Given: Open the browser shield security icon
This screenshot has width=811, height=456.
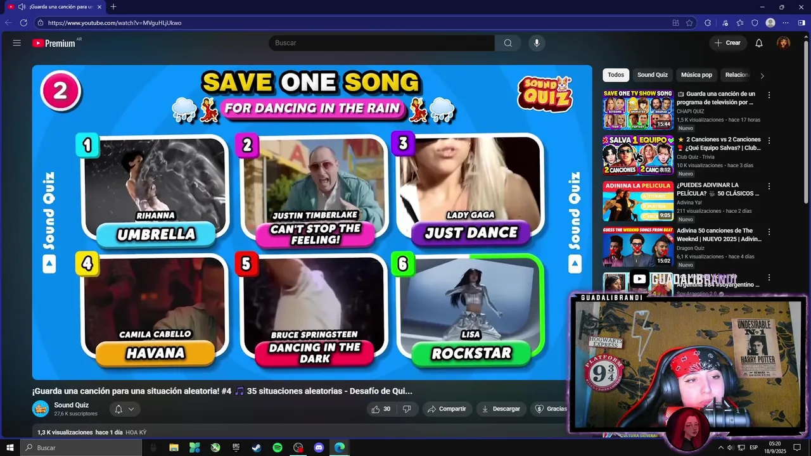Looking at the screenshot, I should click(x=755, y=23).
